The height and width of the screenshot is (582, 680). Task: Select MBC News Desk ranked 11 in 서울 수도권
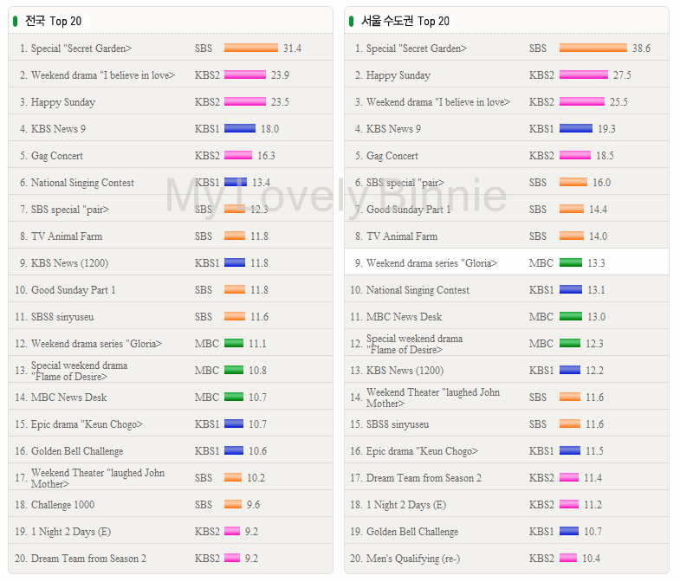click(404, 317)
